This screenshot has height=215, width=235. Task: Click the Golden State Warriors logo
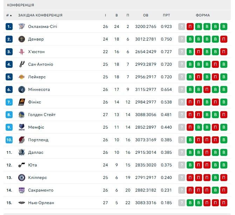click(21, 115)
